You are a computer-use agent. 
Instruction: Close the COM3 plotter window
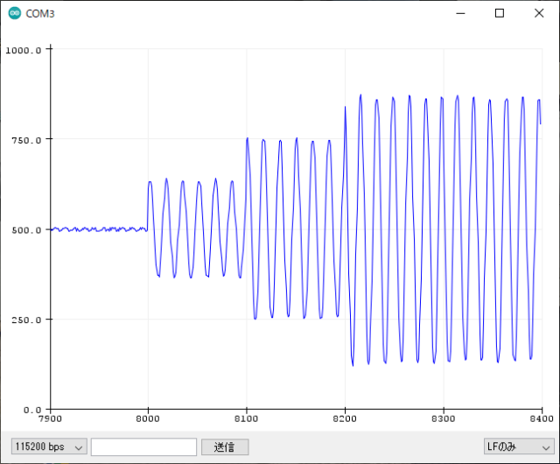(x=539, y=13)
